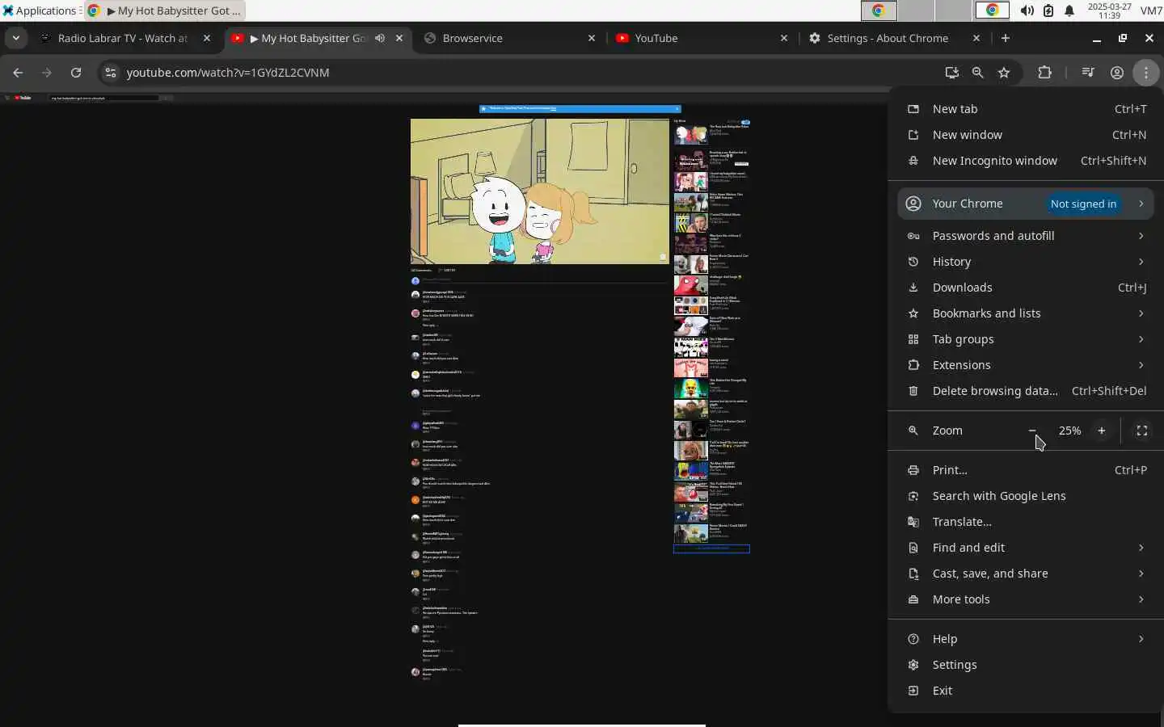Screen dimensions: 1164x727
Task: Reload the current YouTube page
Action: point(76,73)
